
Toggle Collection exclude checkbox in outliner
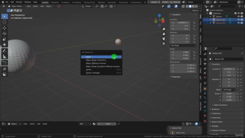tap(235, 13)
